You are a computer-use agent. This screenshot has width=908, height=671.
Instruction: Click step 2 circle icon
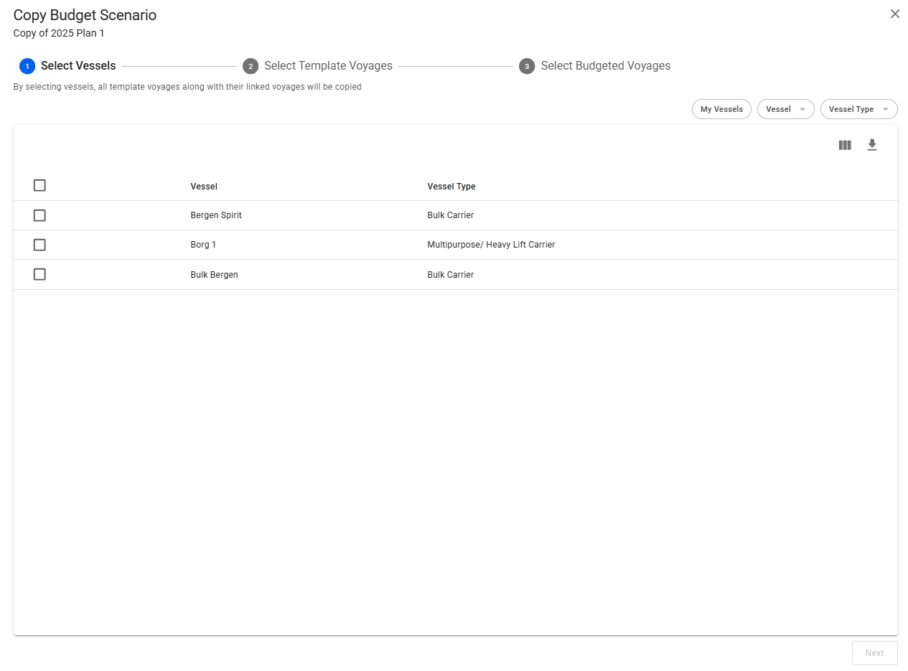coord(251,66)
